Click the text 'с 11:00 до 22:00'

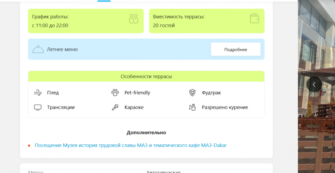[x=50, y=26]
